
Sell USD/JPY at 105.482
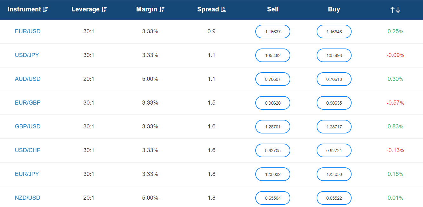tap(273, 55)
